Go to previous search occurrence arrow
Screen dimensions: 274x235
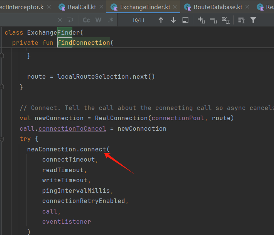pos(161,20)
